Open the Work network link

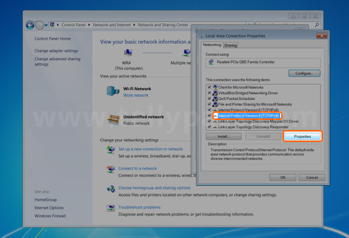click(136, 95)
